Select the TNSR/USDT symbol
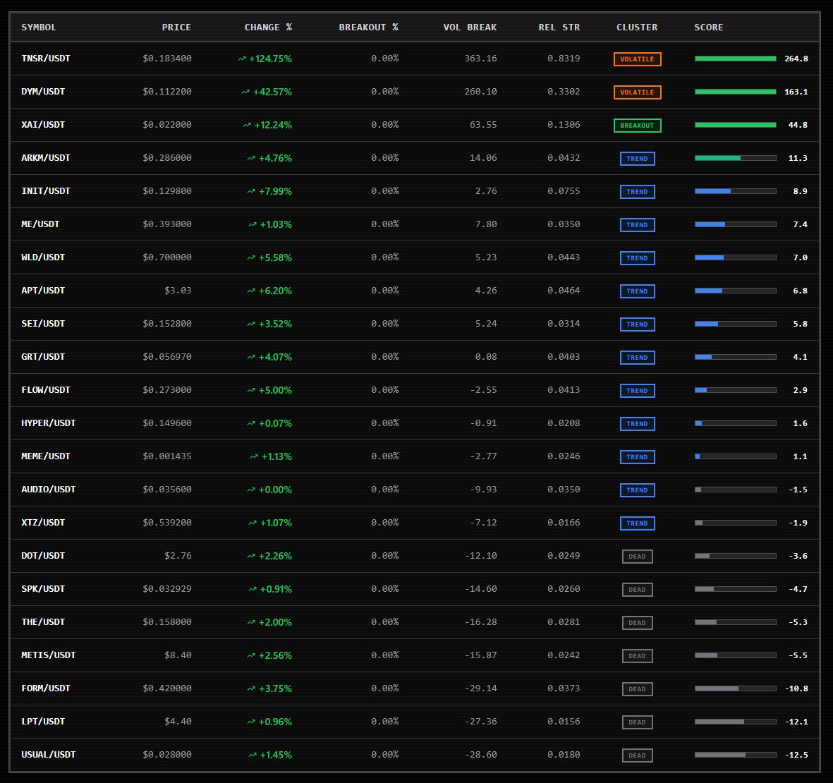Viewport: 833px width, 783px height. point(46,59)
